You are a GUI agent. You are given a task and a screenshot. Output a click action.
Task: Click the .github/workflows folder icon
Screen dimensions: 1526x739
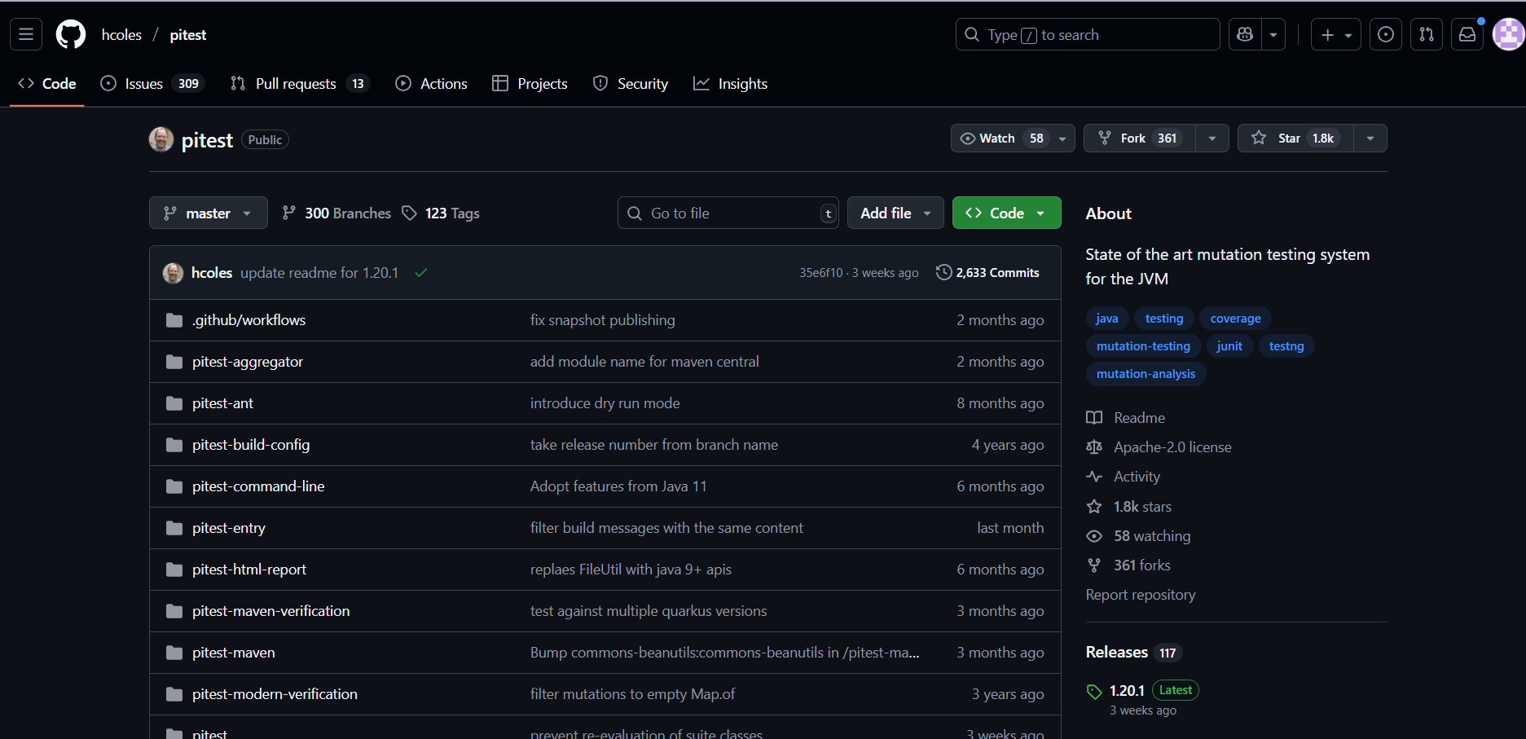(174, 319)
